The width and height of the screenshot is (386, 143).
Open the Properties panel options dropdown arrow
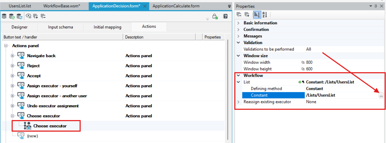click(x=371, y=6)
